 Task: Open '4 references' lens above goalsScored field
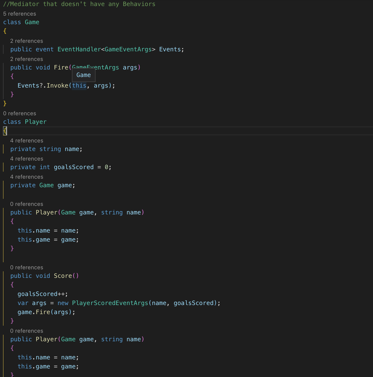click(27, 159)
